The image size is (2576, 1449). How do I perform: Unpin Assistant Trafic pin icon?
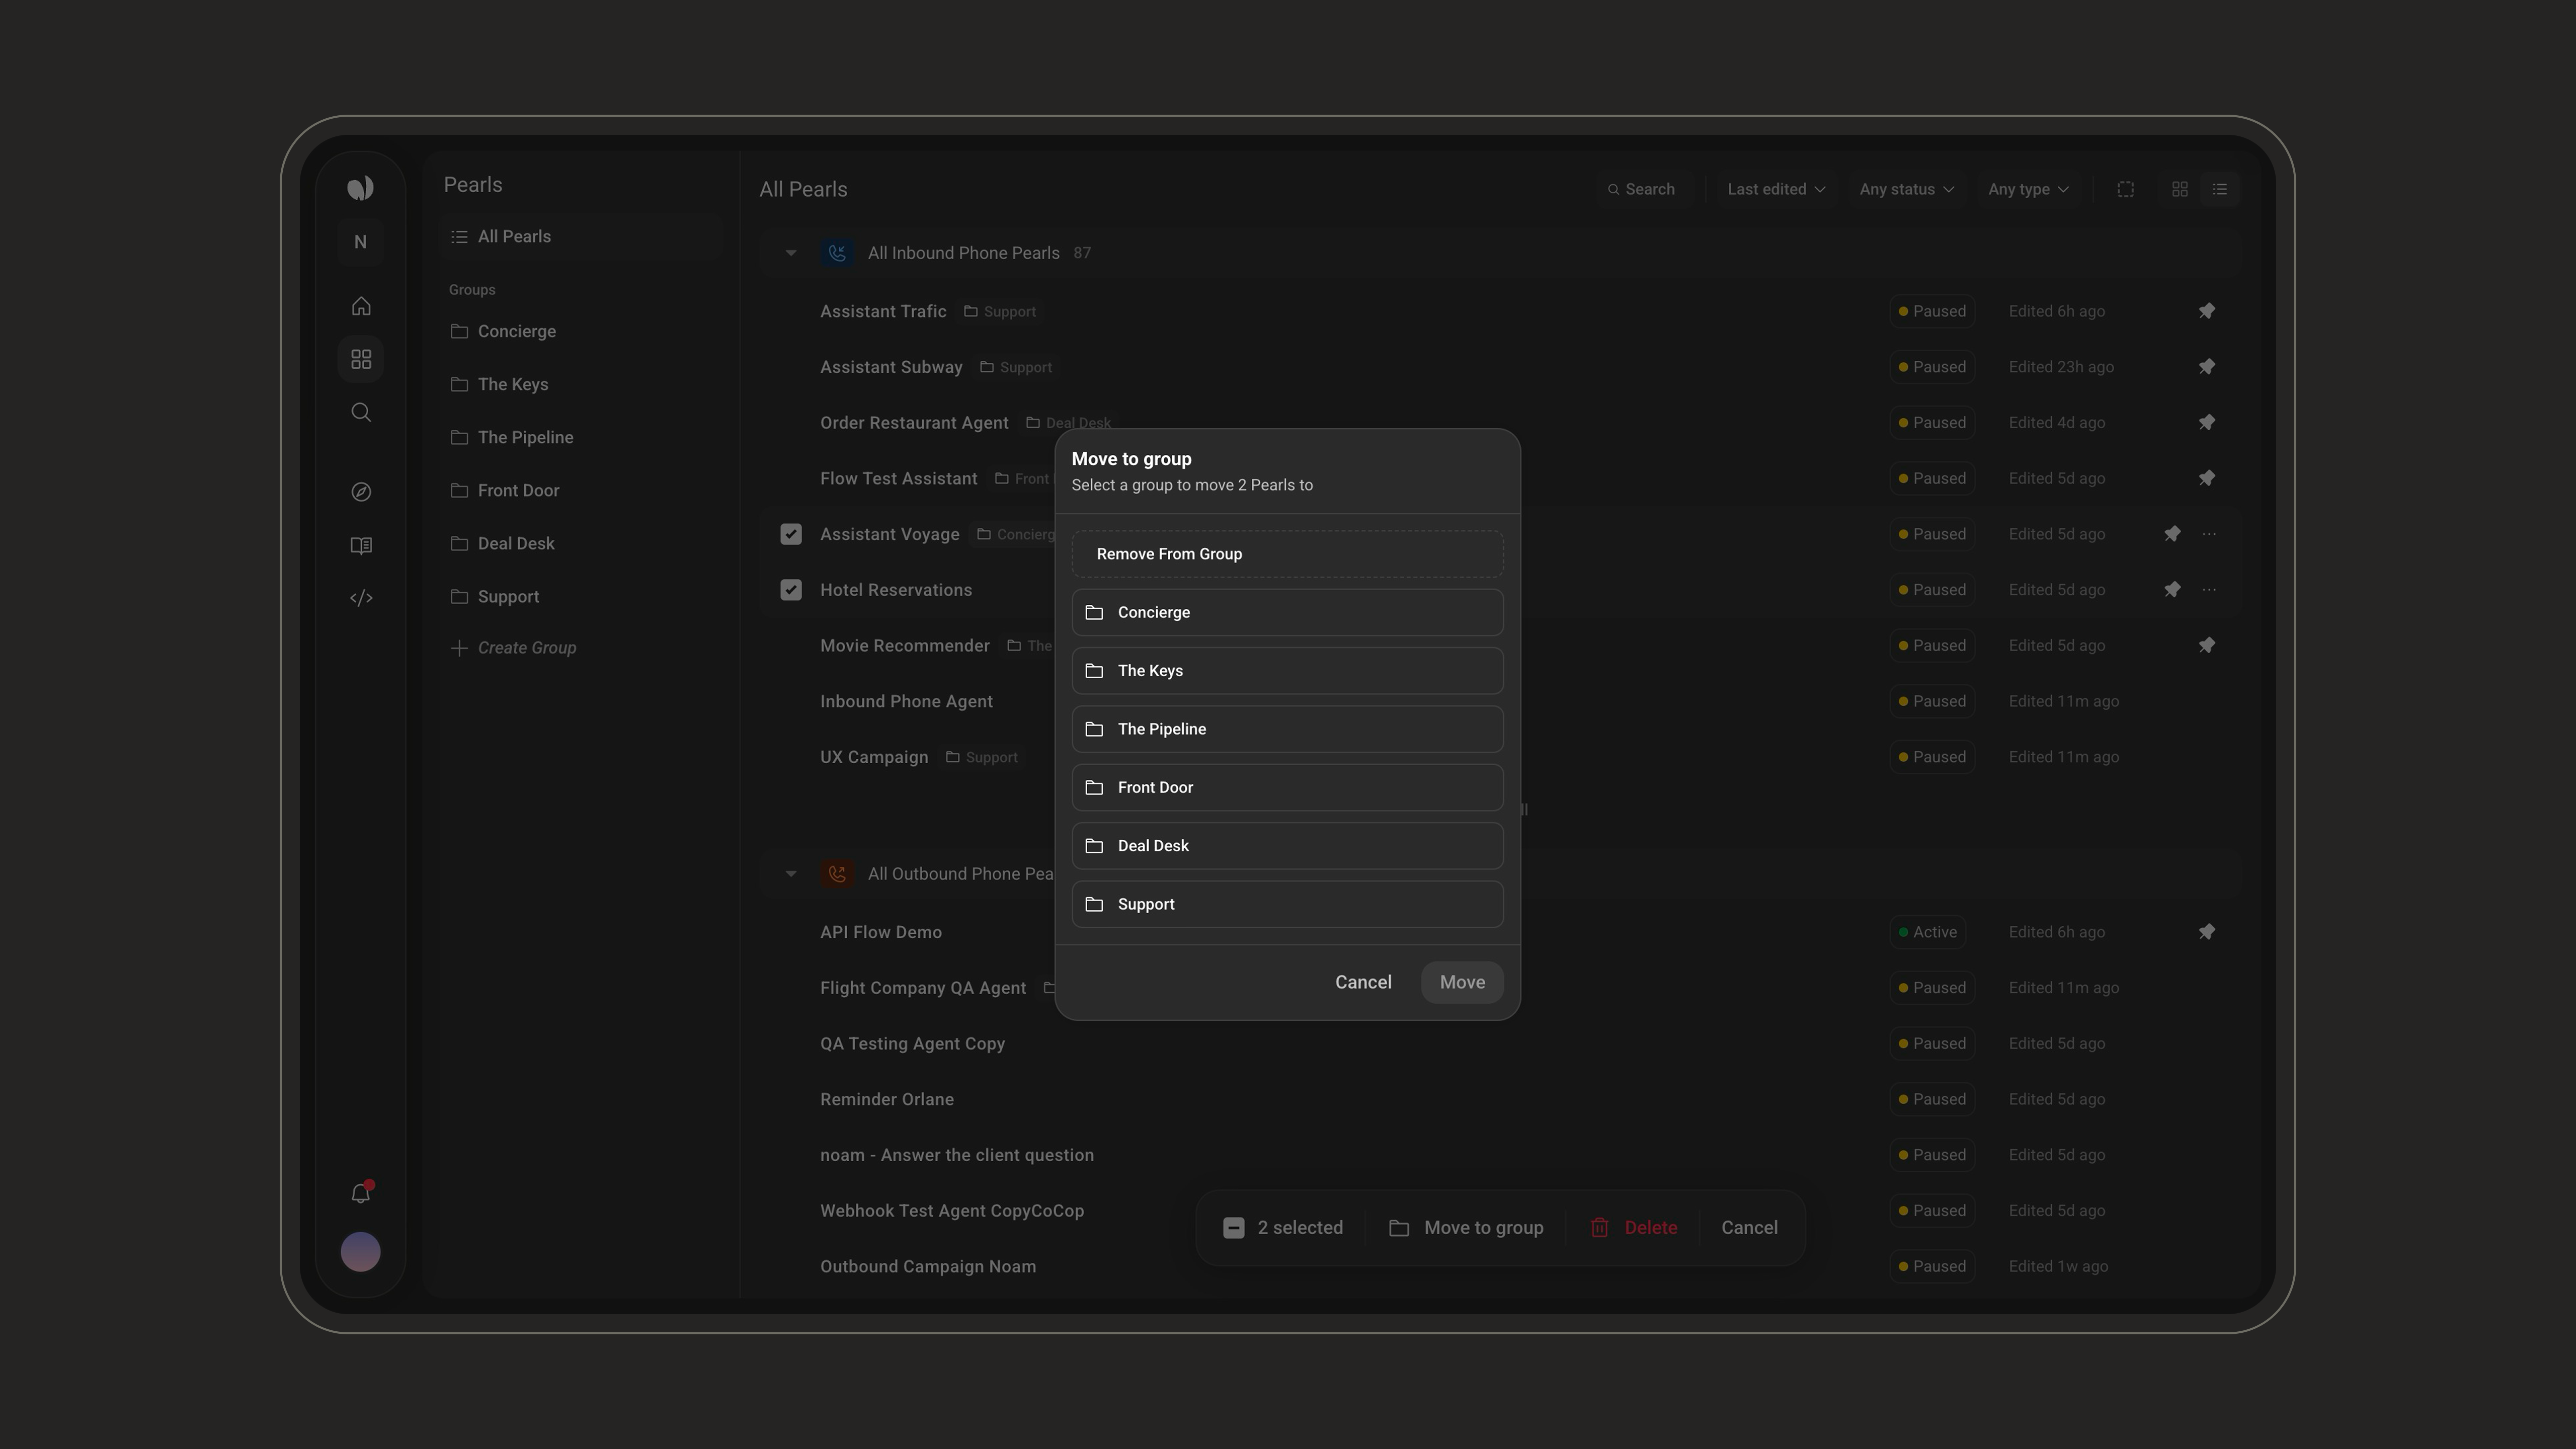tap(2207, 311)
